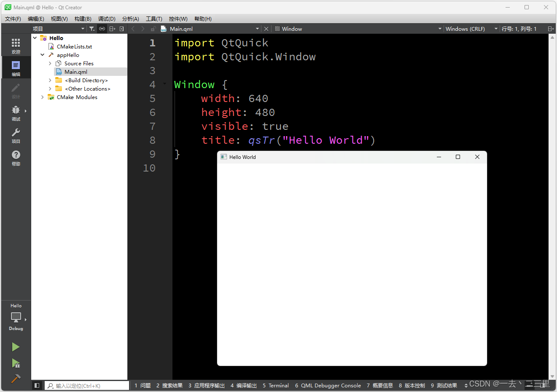Go back with editor left arrow
This screenshot has width=557, height=392.
coord(133,29)
